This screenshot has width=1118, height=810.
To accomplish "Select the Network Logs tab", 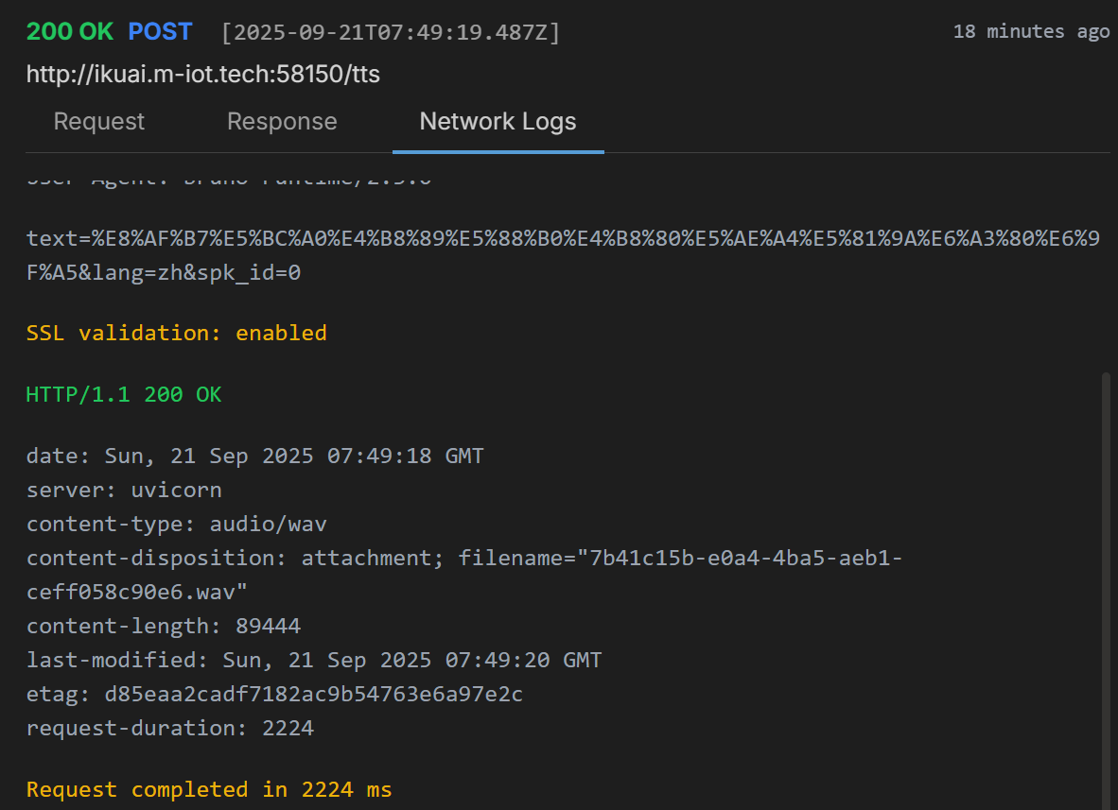I will point(498,122).
